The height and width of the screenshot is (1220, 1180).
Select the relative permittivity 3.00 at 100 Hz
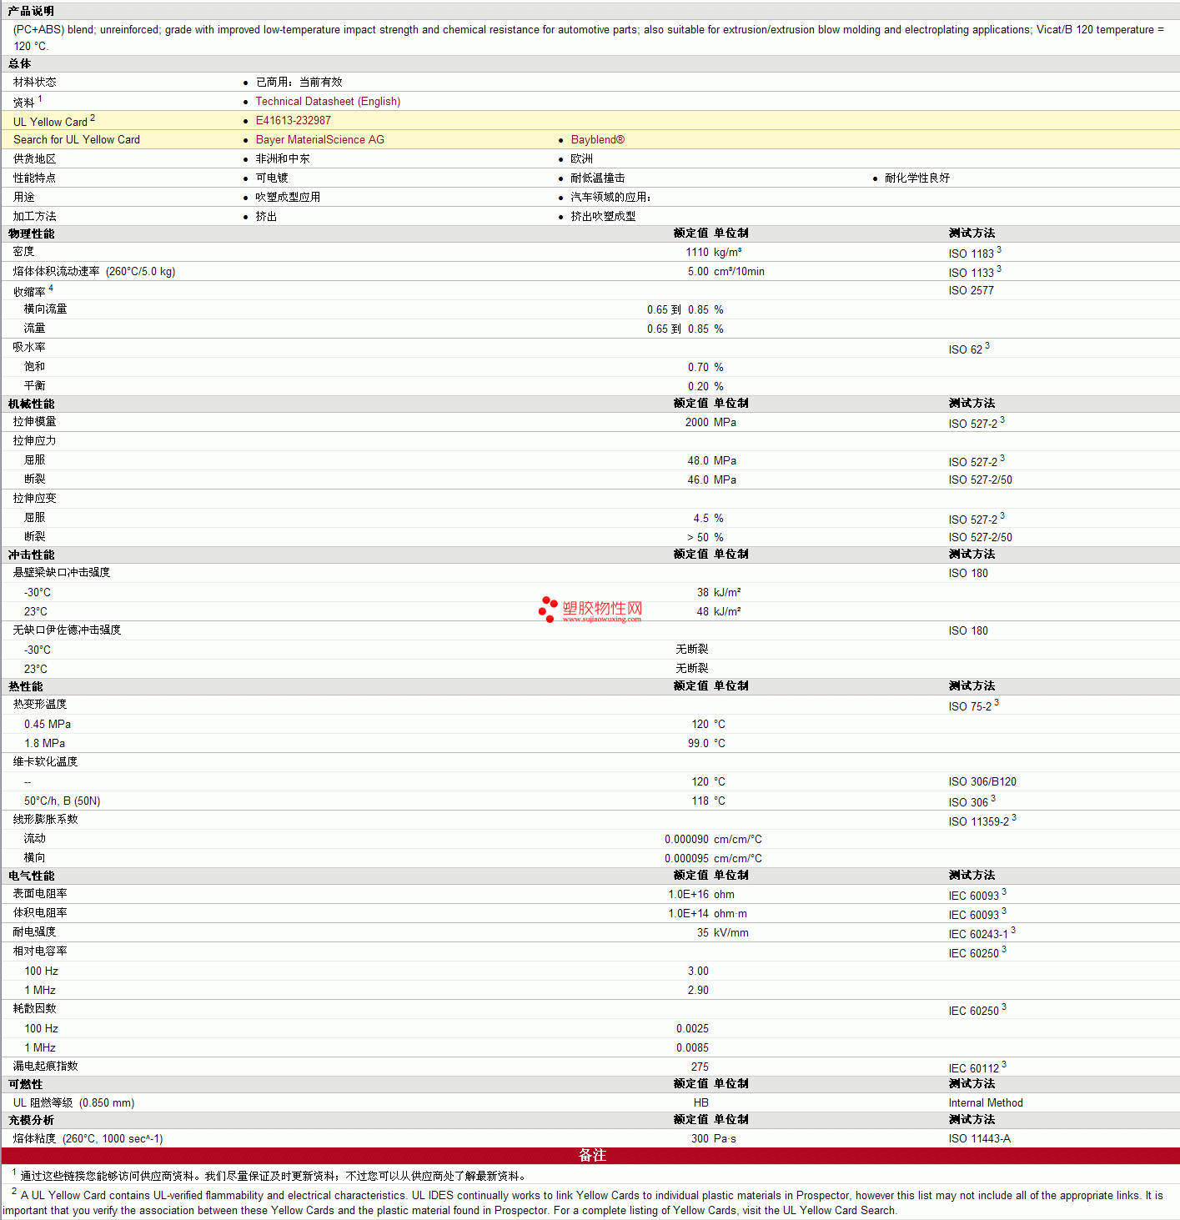tap(698, 971)
